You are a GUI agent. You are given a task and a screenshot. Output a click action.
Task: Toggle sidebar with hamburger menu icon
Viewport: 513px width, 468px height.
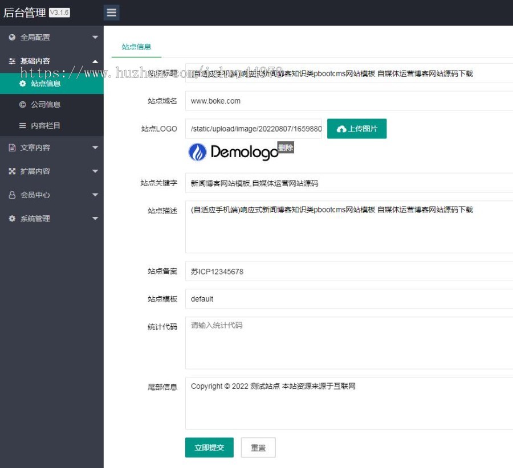pos(111,13)
